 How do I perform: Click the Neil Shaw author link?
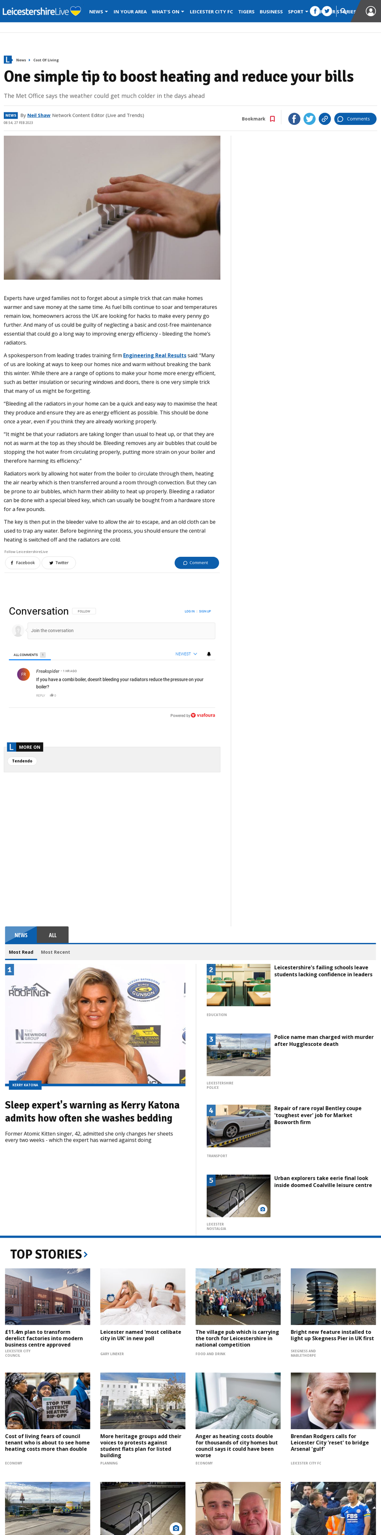click(39, 115)
